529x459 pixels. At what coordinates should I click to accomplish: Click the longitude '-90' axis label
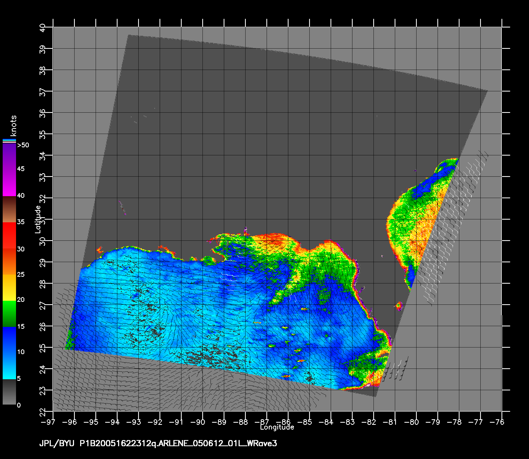[x=198, y=422]
